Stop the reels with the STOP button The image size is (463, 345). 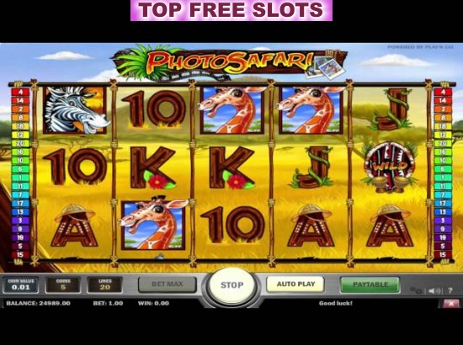[231, 285]
